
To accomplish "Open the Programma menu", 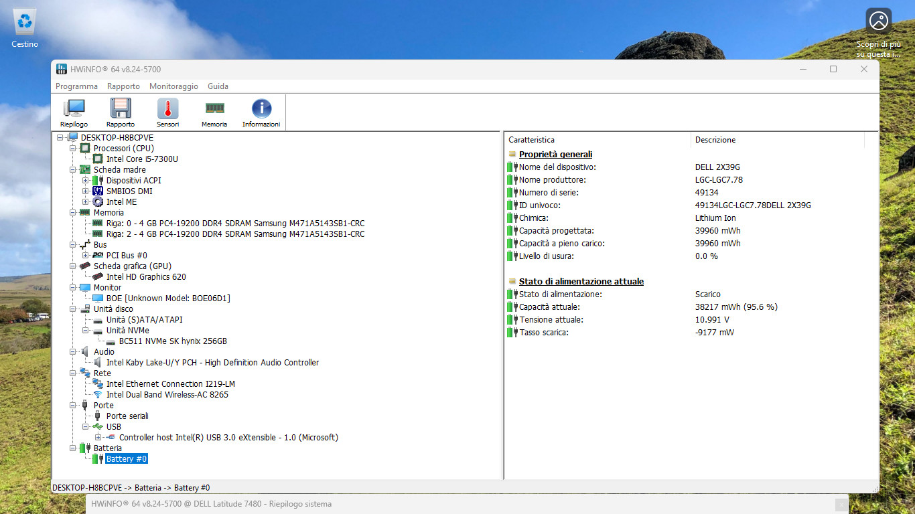I will 76,86.
